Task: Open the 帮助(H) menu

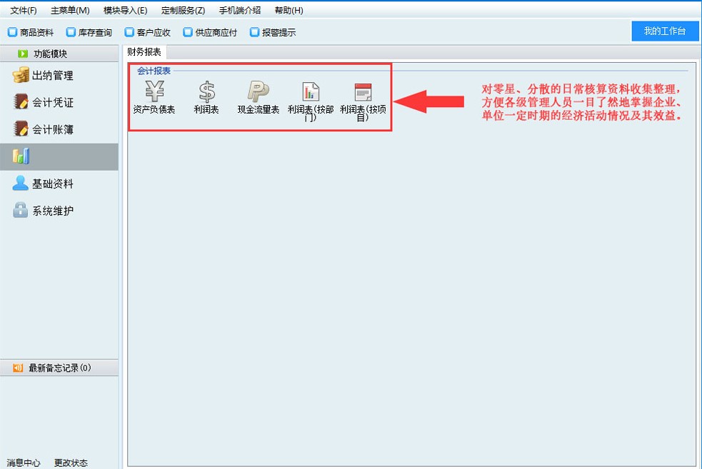Action: pos(289,10)
